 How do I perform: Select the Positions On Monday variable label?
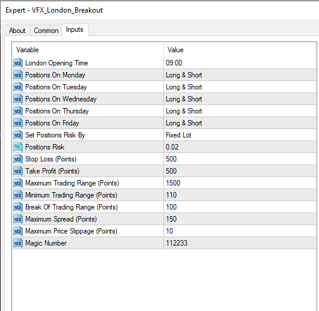click(55, 75)
